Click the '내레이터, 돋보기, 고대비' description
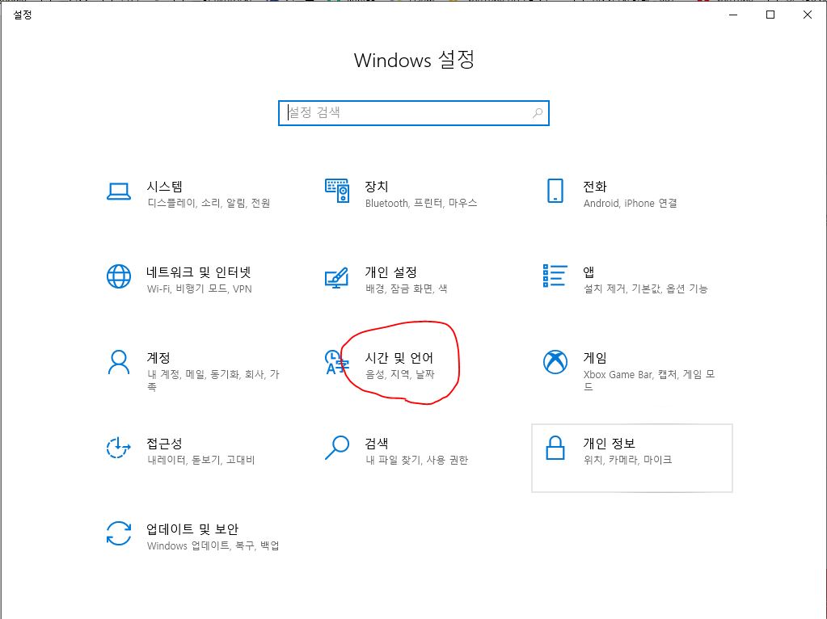 click(x=201, y=460)
